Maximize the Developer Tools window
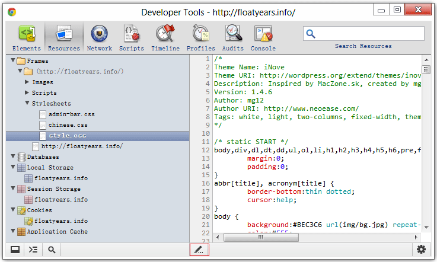Screen dimensions: 437x262 click(x=397, y=10)
